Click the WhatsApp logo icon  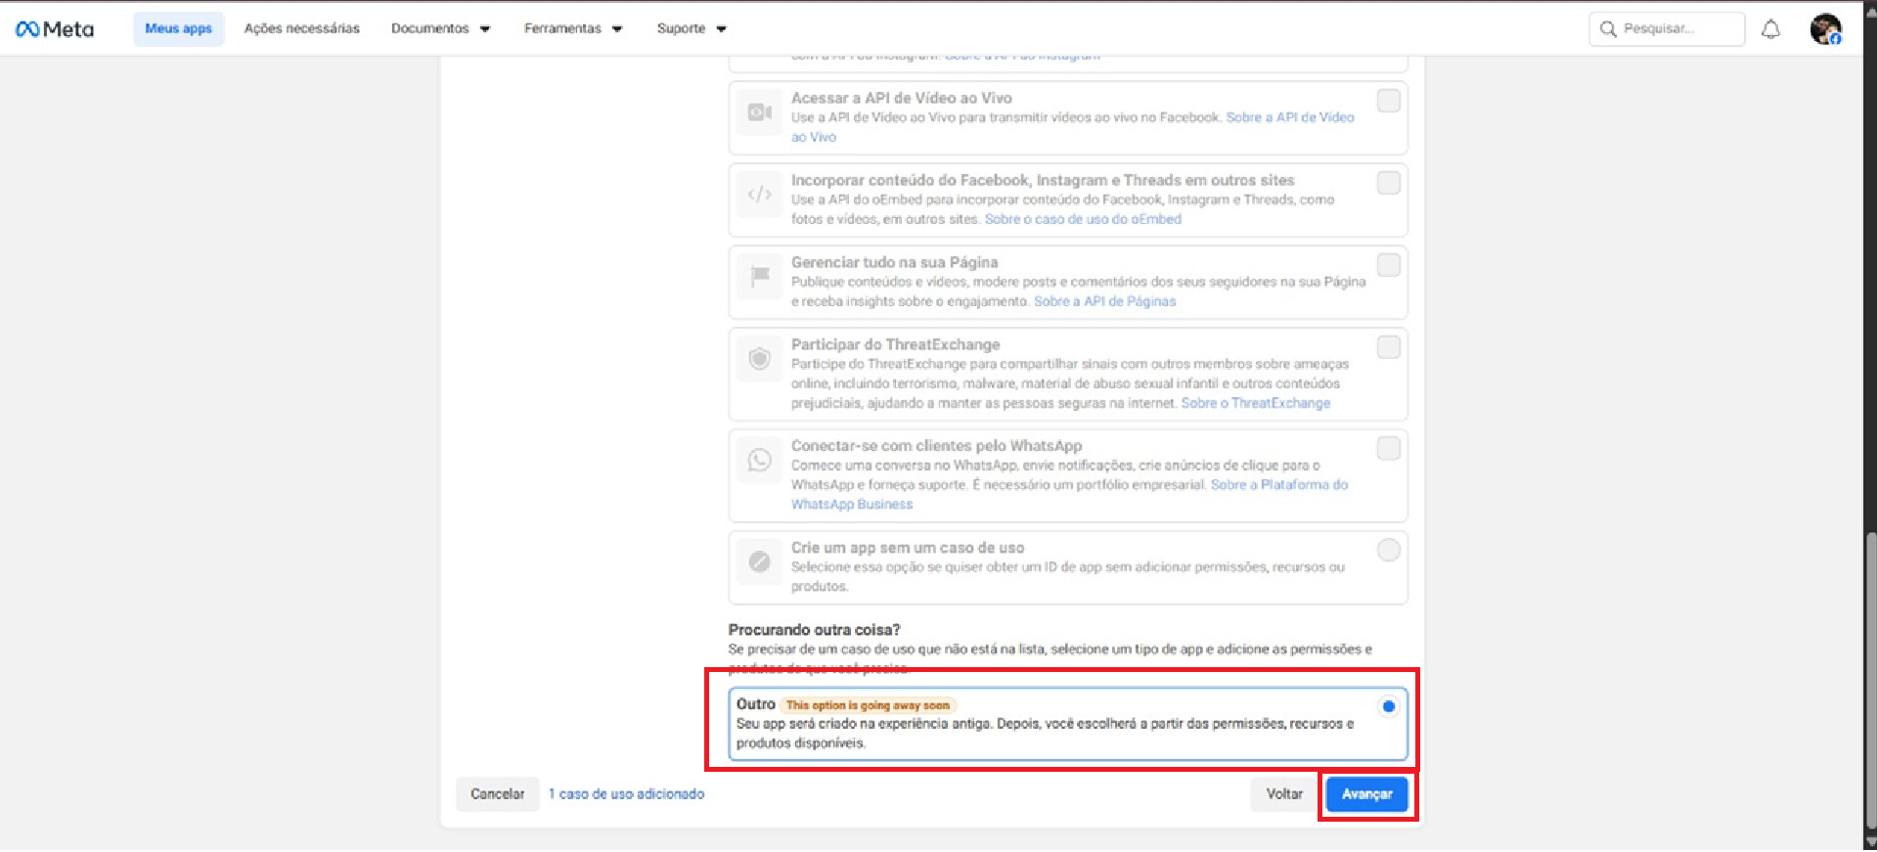pyautogui.click(x=759, y=460)
